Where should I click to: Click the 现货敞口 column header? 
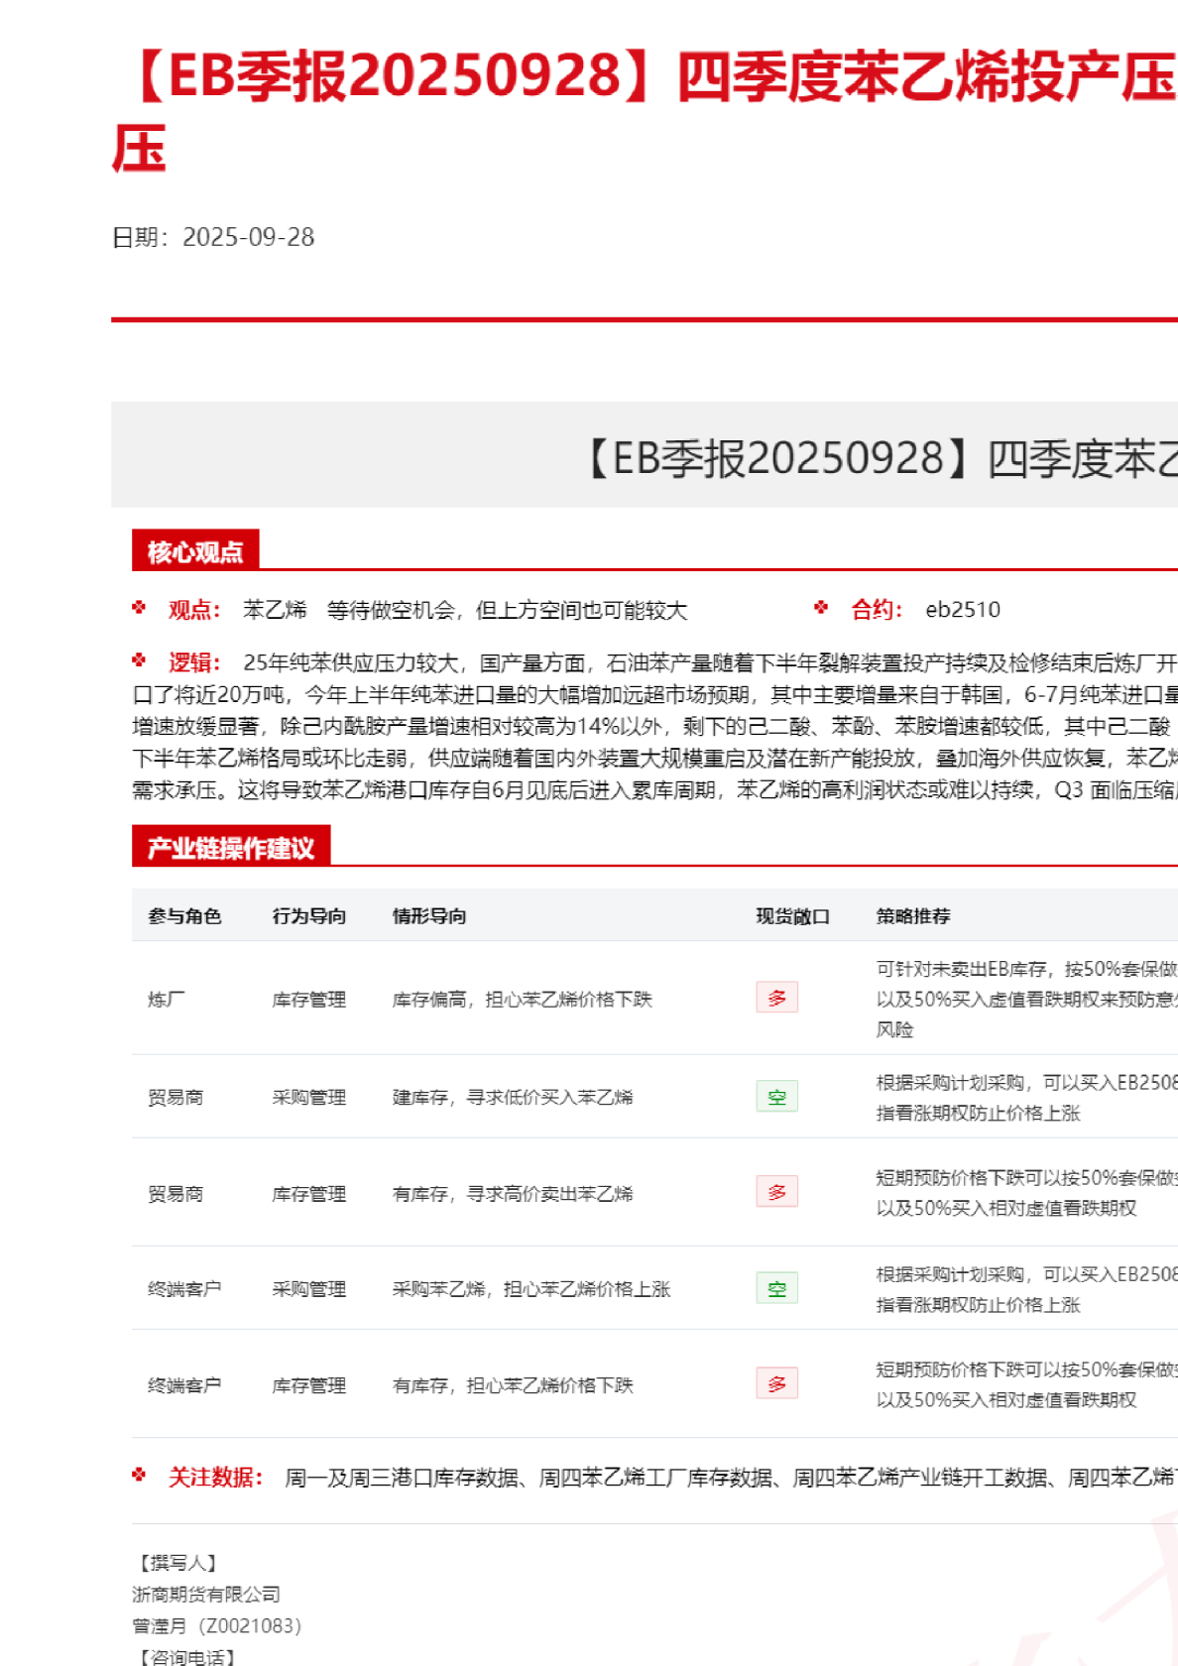click(x=792, y=915)
